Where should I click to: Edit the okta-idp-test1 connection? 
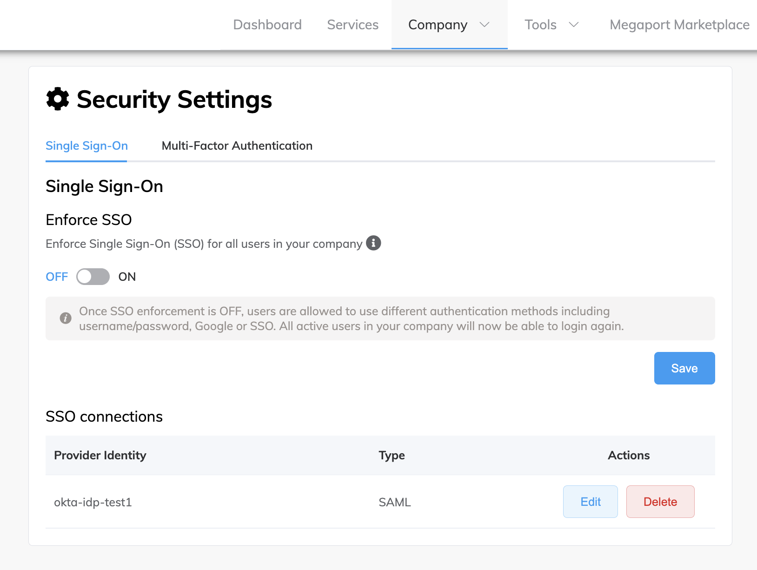[x=591, y=502]
